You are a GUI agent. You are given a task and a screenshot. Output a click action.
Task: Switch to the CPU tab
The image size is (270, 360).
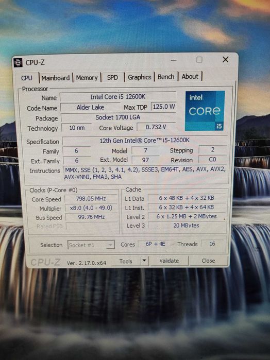tap(27, 78)
